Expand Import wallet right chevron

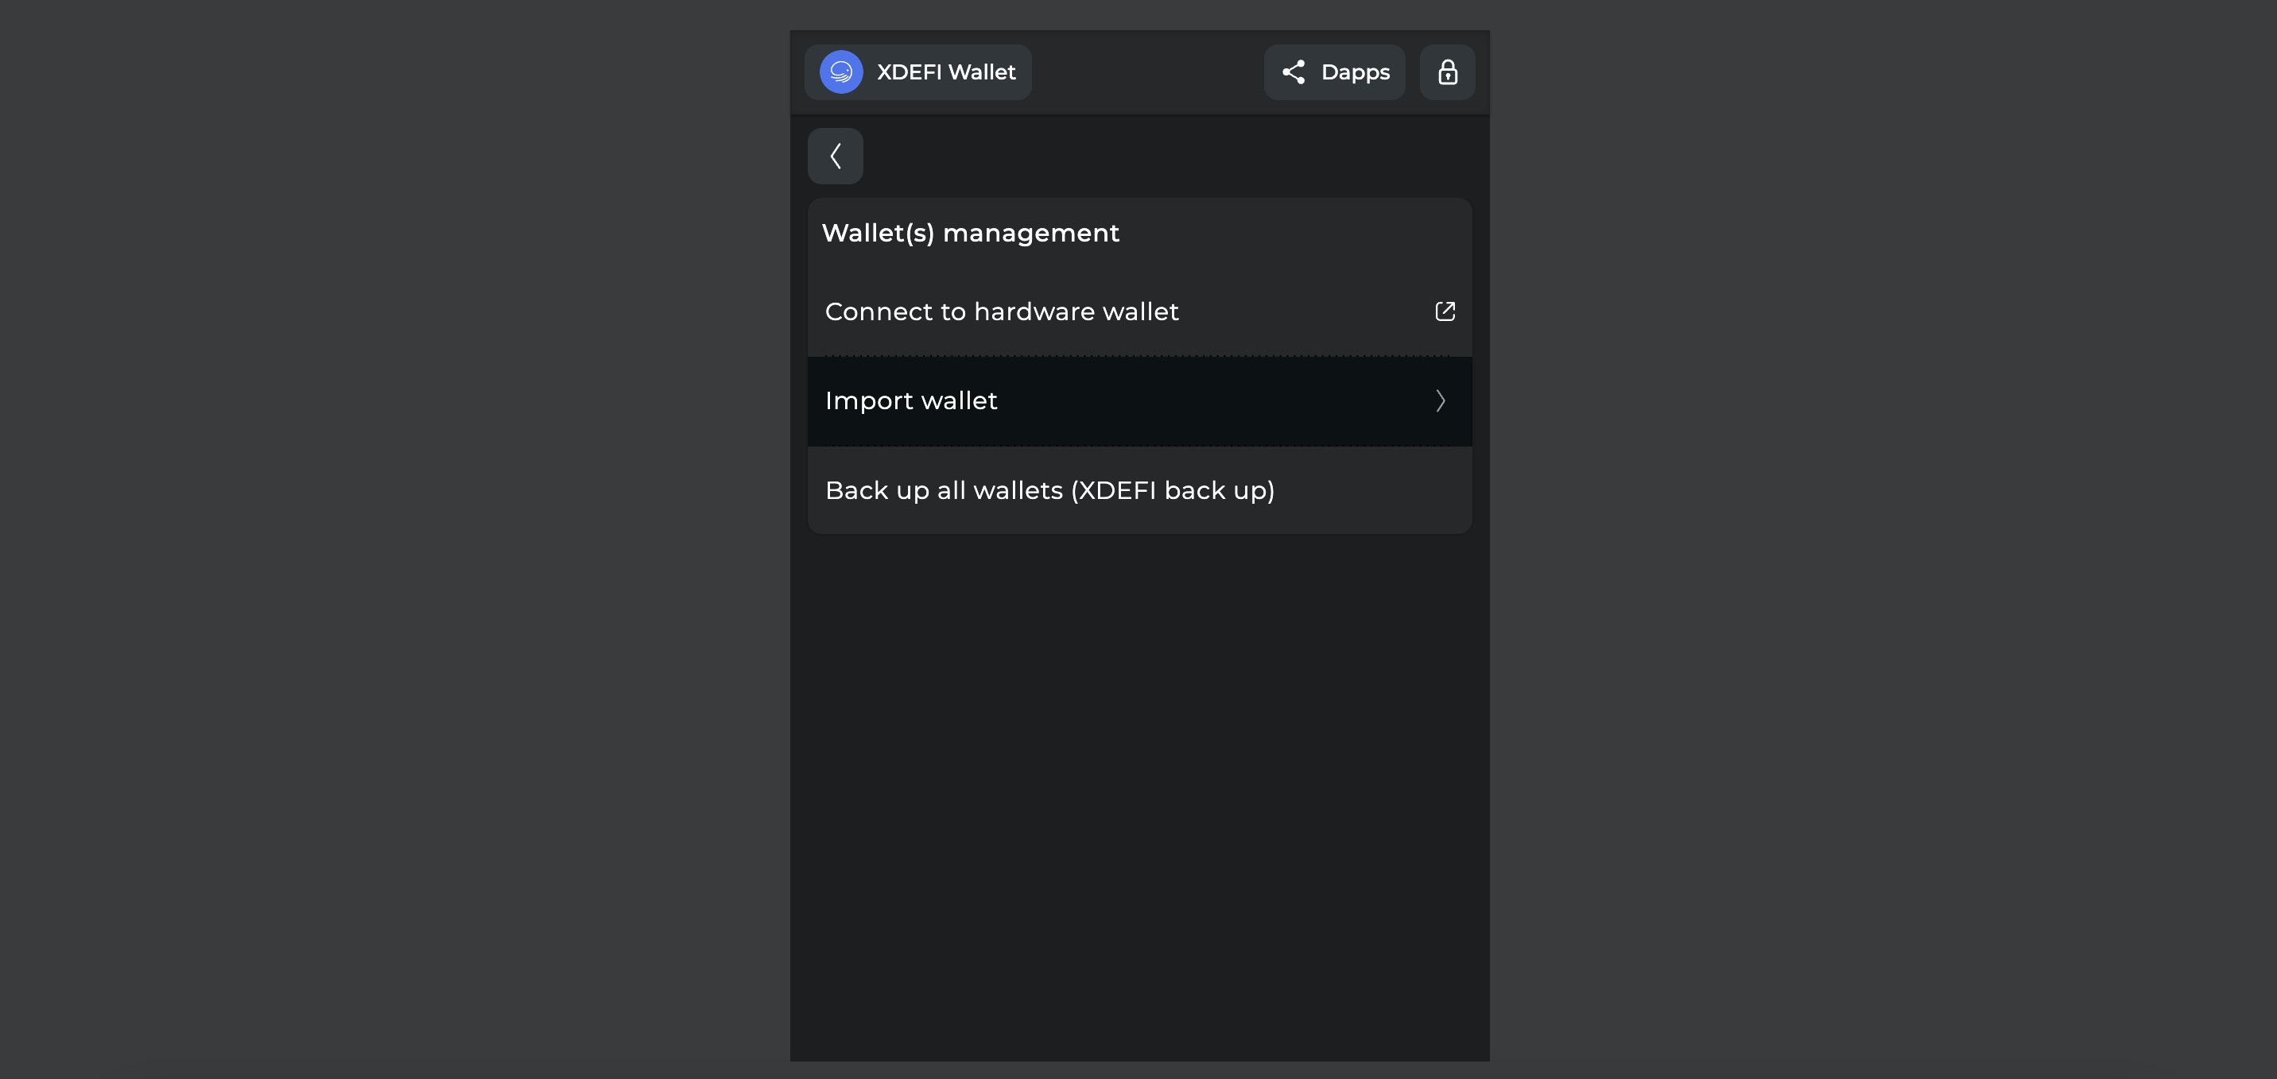[1440, 400]
